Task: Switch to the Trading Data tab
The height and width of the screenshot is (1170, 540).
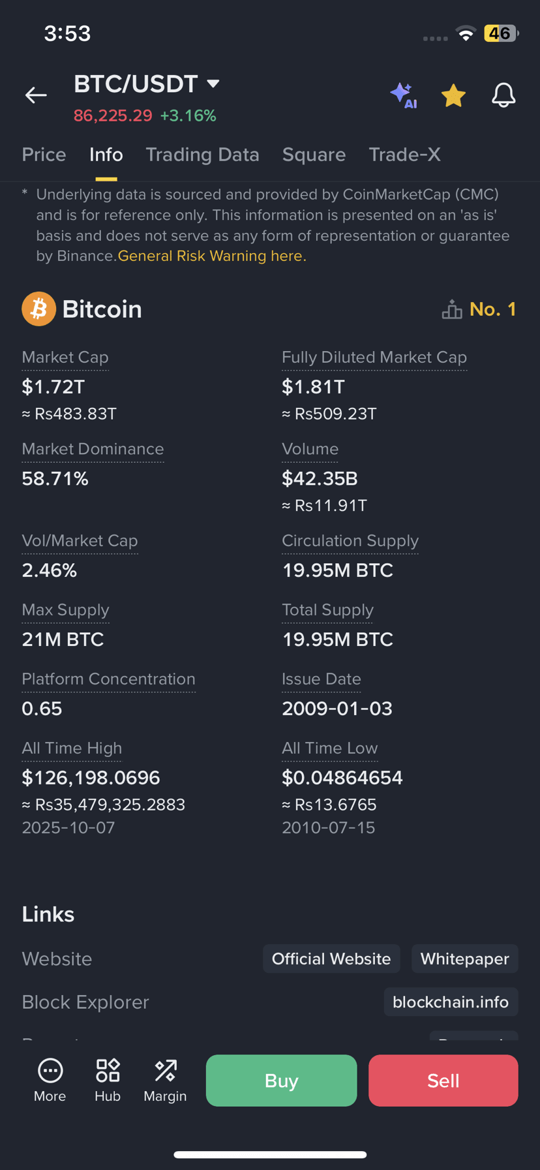Action: (202, 155)
